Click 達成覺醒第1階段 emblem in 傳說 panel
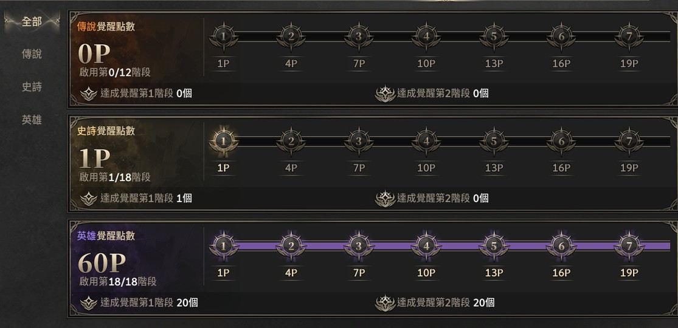This screenshot has height=328, width=678. (89, 94)
